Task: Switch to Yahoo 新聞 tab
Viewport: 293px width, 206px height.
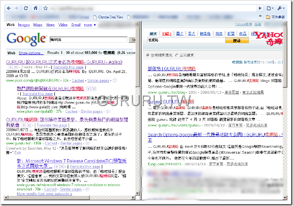Action: click(x=231, y=34)
